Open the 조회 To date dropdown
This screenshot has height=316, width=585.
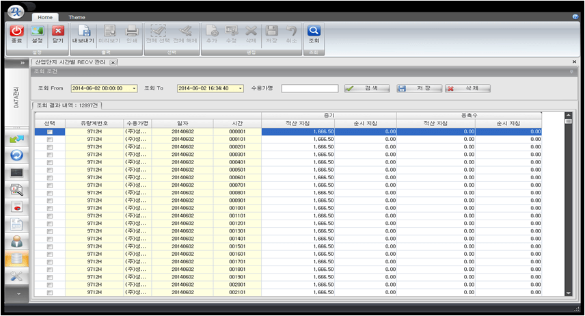point(241,88)
